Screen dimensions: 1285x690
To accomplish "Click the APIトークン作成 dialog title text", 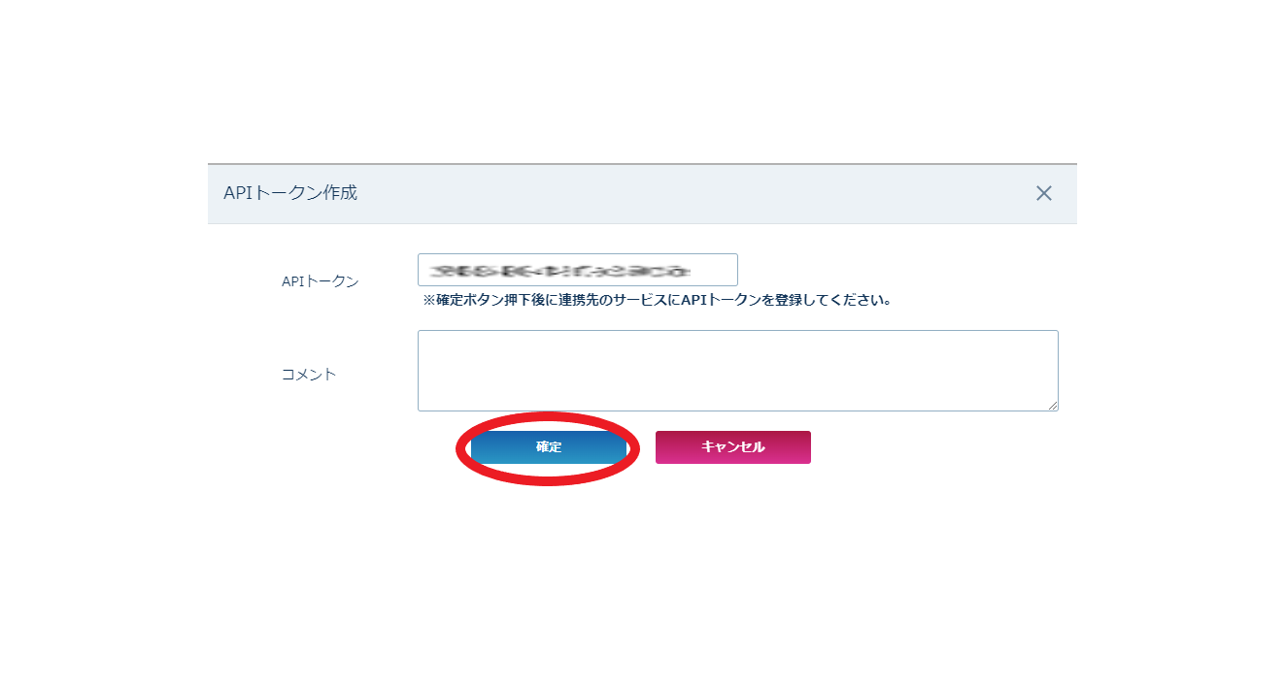I will (290, 193).
